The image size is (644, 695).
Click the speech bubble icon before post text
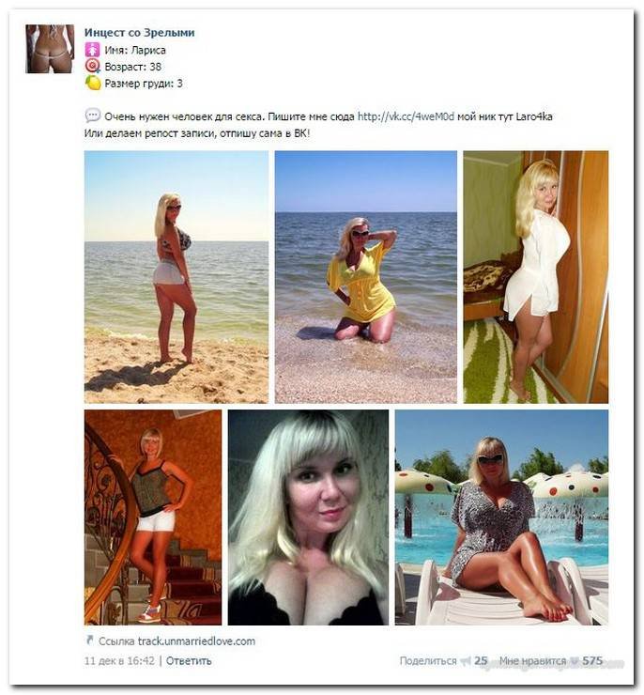pyautogui.click(x=93, y=116)
